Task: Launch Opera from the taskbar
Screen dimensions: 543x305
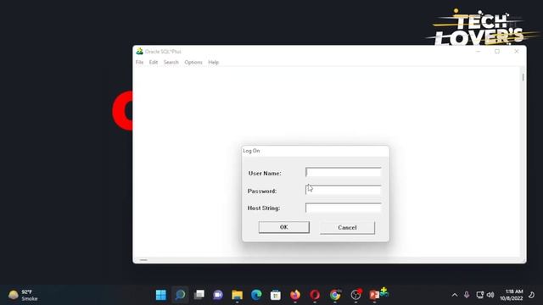Action: point(315,295)
